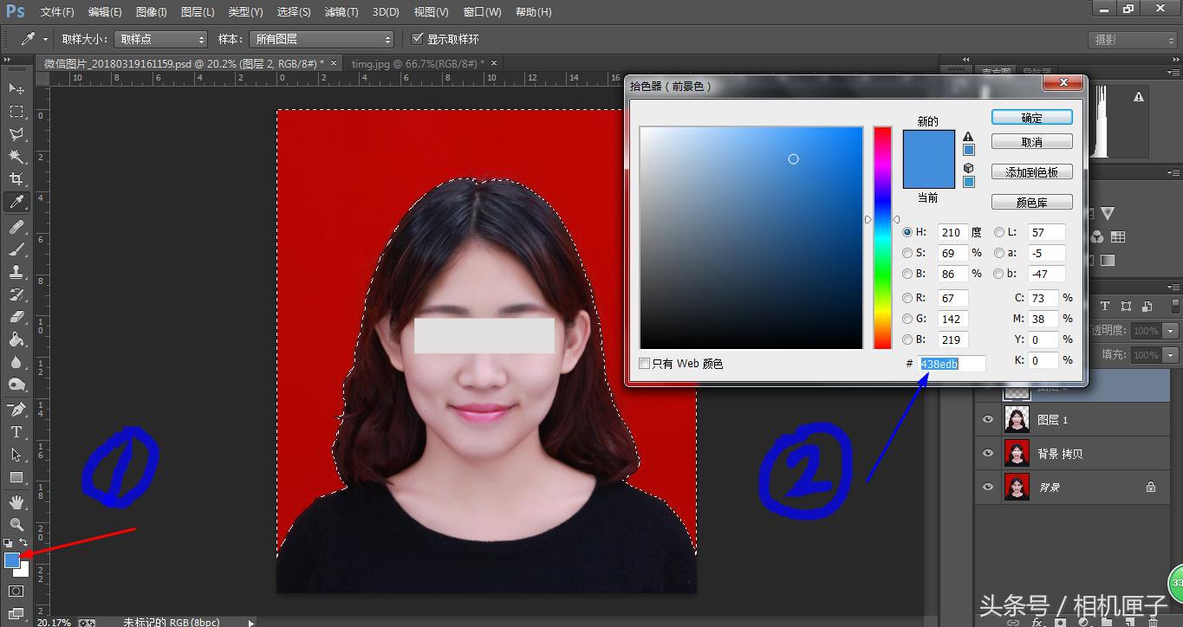
Task: Toggle the 显示取样环 checkbox
Action: (x=417, y=38)
